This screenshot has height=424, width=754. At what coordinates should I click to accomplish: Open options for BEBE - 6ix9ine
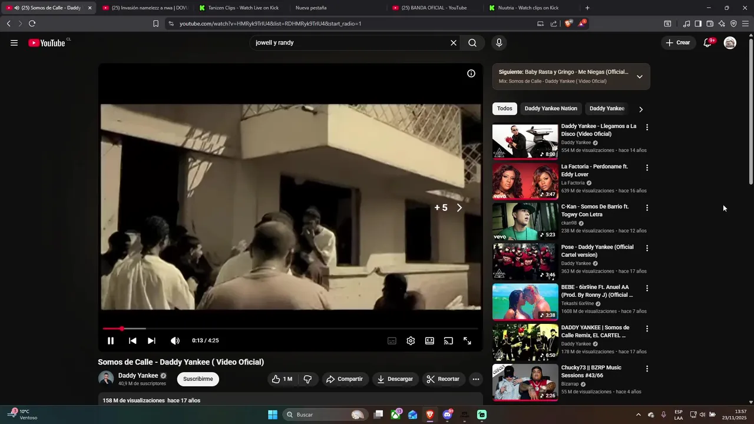(647, 289)
